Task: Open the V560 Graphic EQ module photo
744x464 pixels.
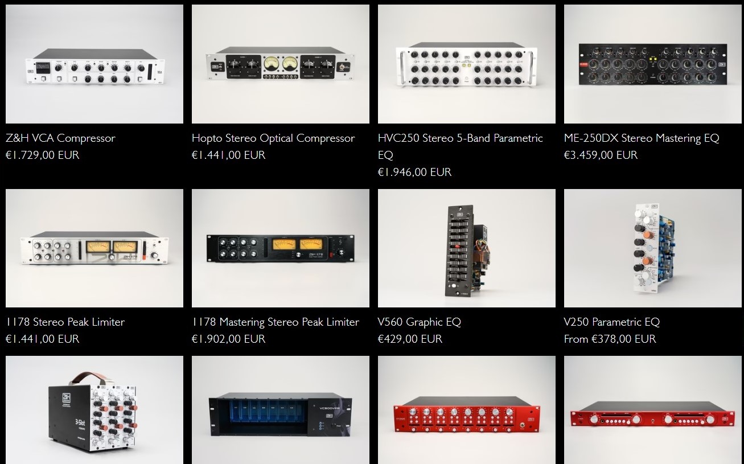Action: [x=467, y=248]
